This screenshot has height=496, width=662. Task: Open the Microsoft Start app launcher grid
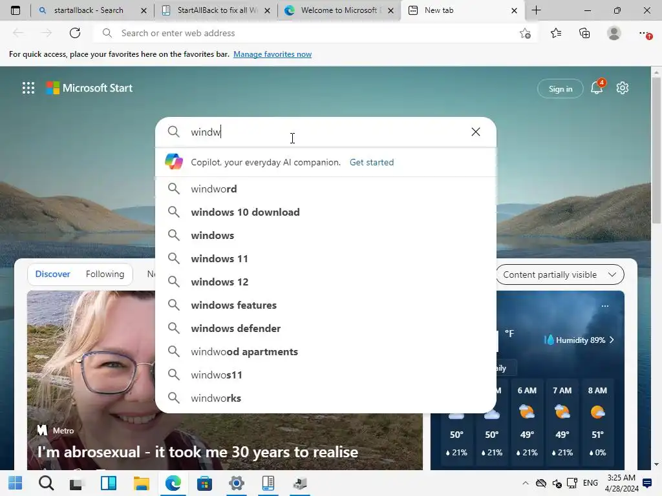pos(28,88)
